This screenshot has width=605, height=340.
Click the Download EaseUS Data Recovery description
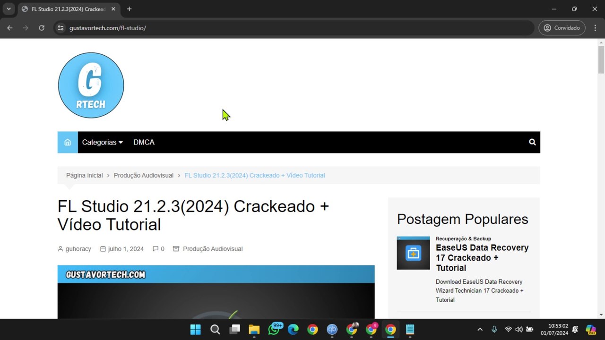(x=480, y=291)
